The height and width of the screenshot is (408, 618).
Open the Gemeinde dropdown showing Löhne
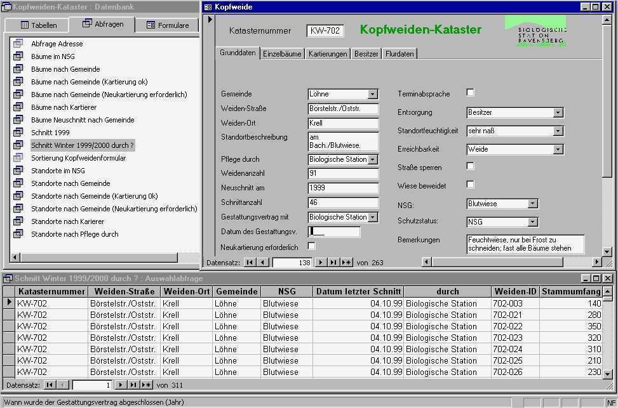pos(372,94)
